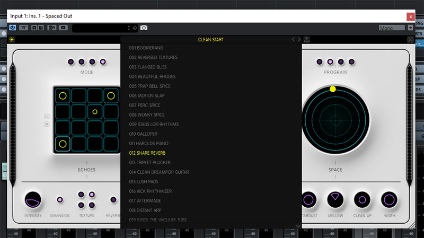The height and width of the screenshot is (238, 424).
Task: Click the preset export share icon
Action: point(307,39)
